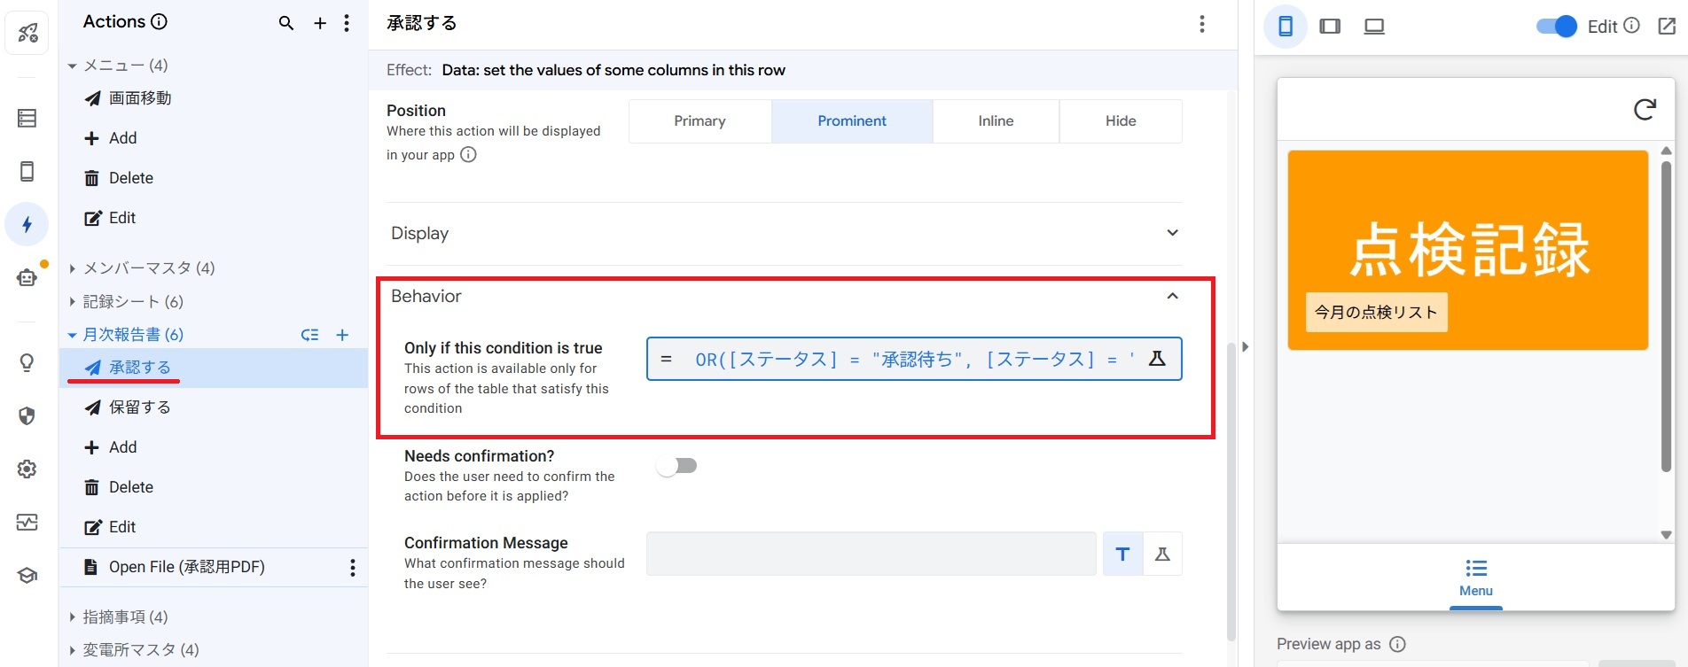Expand the Display section
This screenshot has height=667, width=1688.
pyautogui.click(x=1172, y=233)
